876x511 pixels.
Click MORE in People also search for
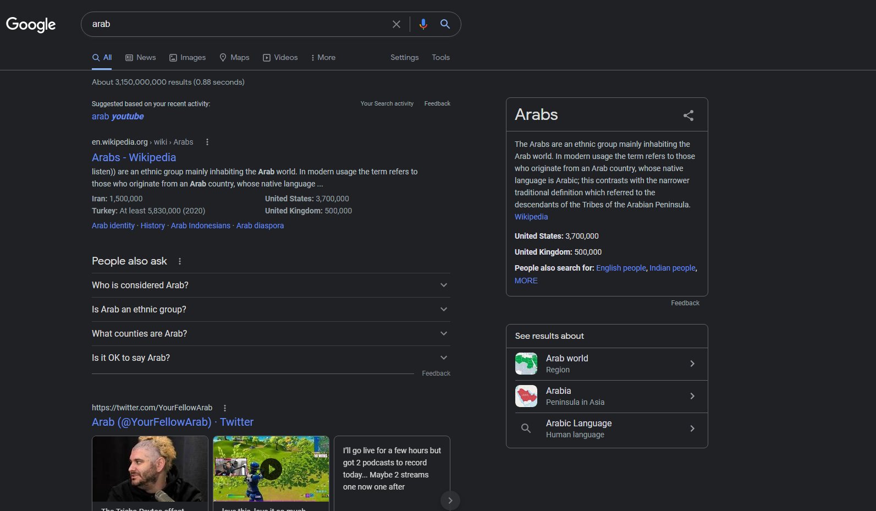(x=526, y=281)
